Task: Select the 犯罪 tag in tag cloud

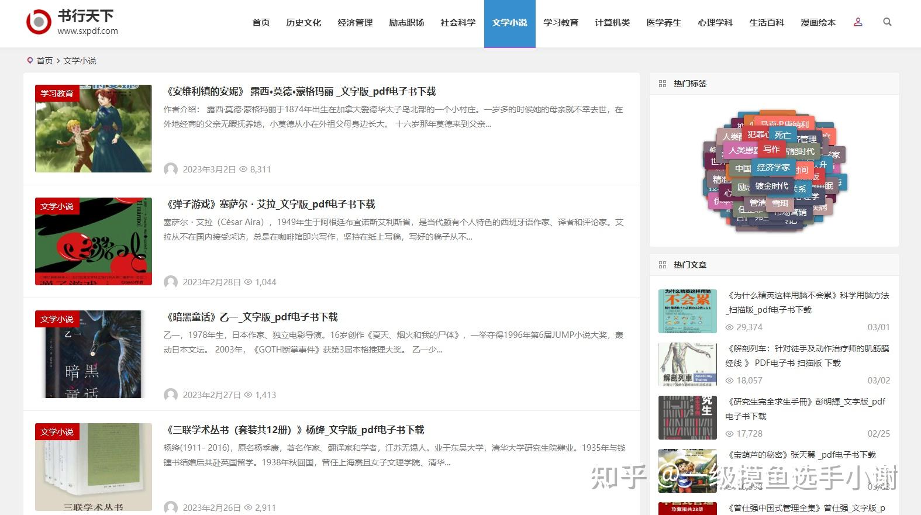Action: pos(756,134)
